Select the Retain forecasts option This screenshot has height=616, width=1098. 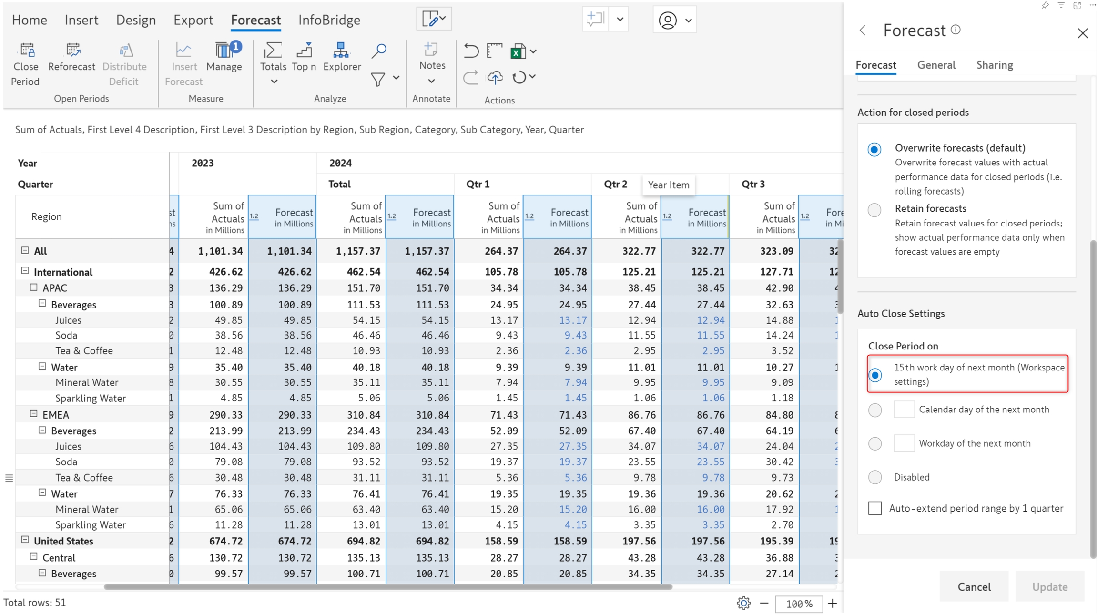pos(874,210)
